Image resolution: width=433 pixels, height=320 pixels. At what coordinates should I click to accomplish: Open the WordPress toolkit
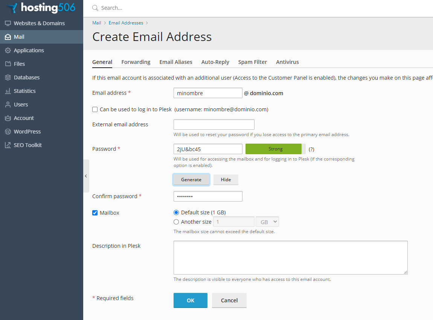point(27,131)
